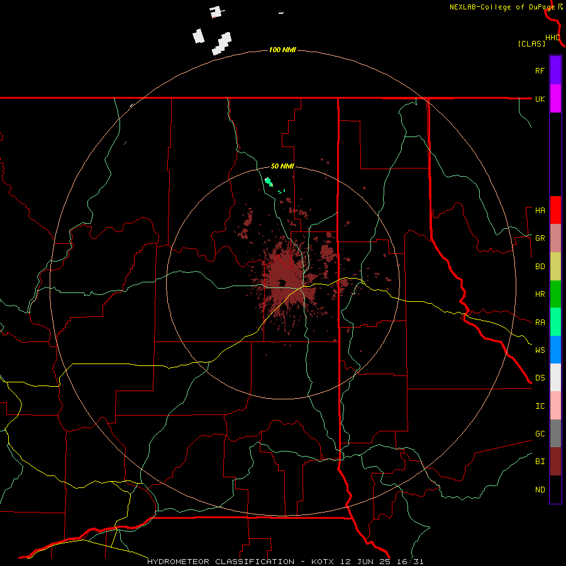This screenshot has height=566, width=566.
Task: Click the ND legend label
Action: point(540,490)
